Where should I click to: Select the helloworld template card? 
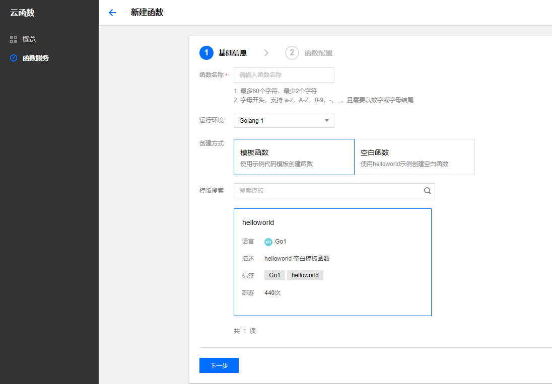[x=332, y=262]
